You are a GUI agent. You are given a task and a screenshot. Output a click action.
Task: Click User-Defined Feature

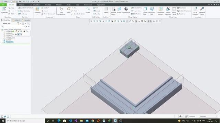(x=25, y=8)
